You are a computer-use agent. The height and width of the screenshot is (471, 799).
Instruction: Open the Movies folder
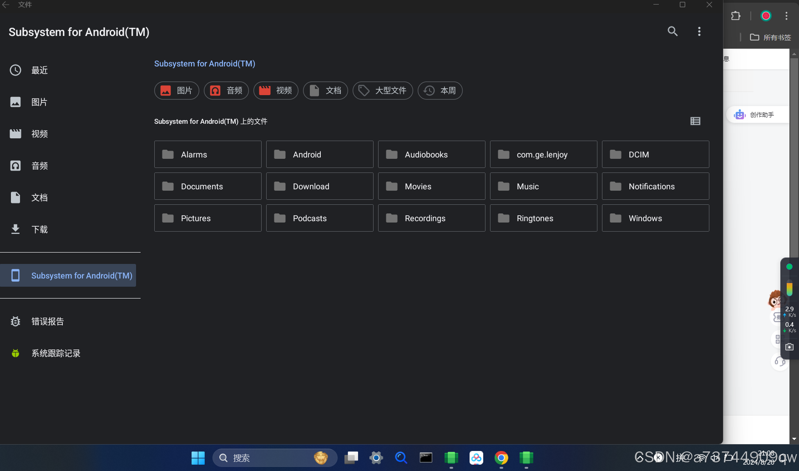pos(432,186)
